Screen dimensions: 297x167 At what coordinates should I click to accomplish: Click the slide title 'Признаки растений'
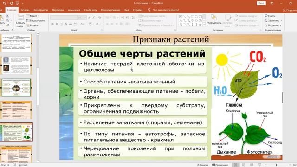[x=171, y=39]
